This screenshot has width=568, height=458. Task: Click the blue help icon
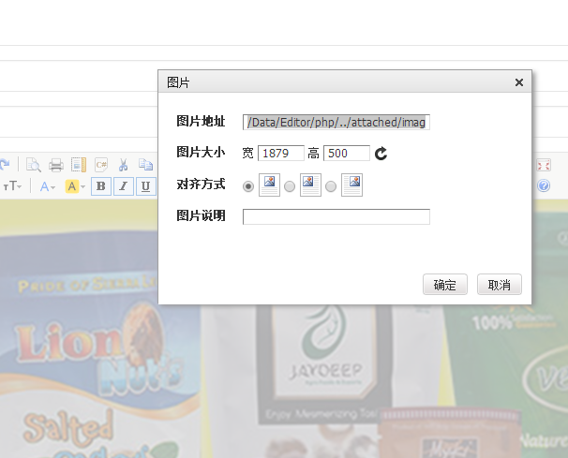544,185
